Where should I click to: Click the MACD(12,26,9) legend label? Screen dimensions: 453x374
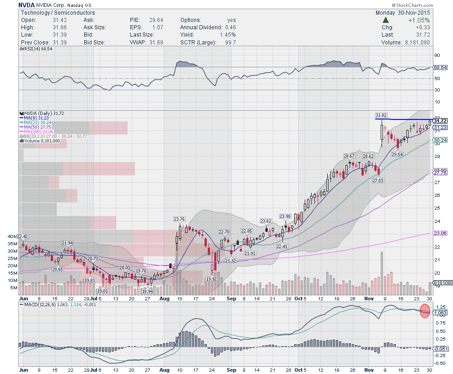tap(40, 304)
